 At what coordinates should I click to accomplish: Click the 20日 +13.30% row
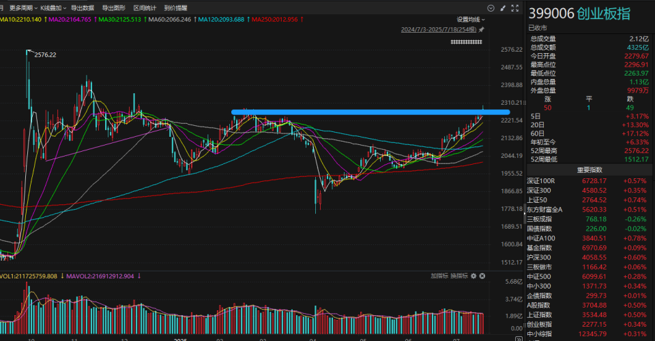pyautogui.click(x=589, y=125)
